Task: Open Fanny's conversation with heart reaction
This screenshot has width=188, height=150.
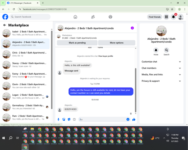Action: tap(25, 75)
